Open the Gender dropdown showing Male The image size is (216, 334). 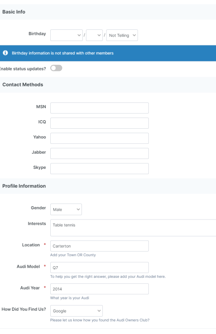(x=66, y=209)
